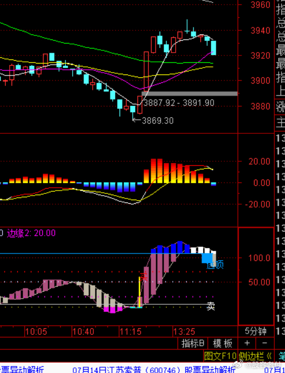Open the 模板 template tab
This screenshot has height=373, width=285.
point(223,343)
